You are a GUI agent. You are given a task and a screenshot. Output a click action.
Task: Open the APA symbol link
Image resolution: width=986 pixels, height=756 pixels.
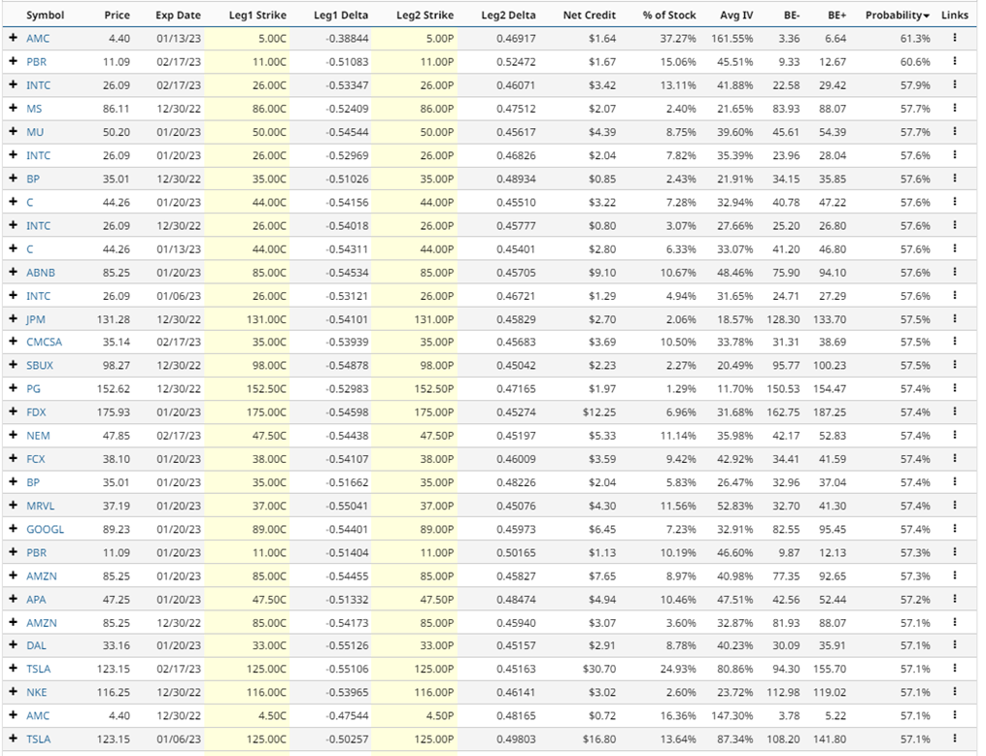click(36, 599)
